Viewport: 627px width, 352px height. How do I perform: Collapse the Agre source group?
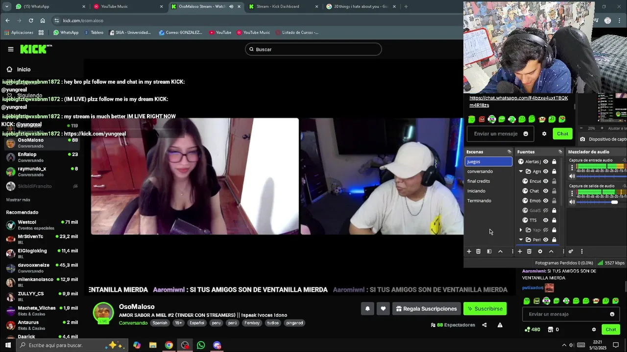tap(521, 172)
